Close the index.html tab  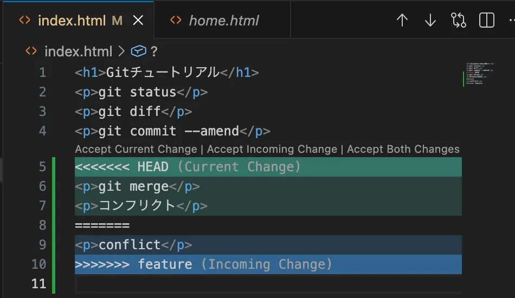point(138,21)
